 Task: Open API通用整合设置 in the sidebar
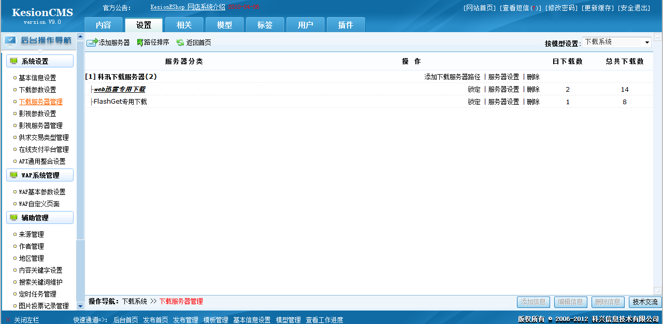click(42, 161)
